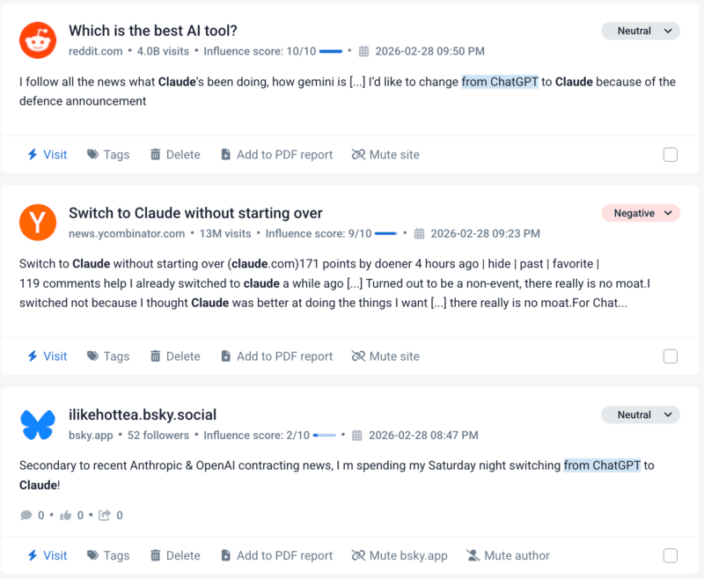Click the Reddit influence score bar
The image size is (704, 579).
pyautogui.click(x=330, y=51)
